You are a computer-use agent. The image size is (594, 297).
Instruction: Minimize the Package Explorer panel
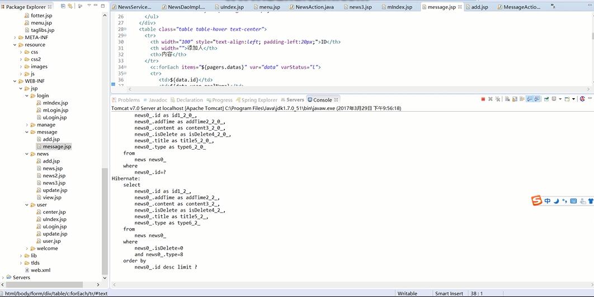point(96,5)
